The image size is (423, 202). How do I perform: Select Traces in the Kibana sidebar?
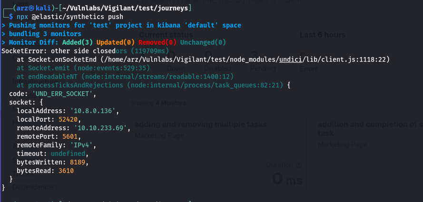[x=23, y=174]
